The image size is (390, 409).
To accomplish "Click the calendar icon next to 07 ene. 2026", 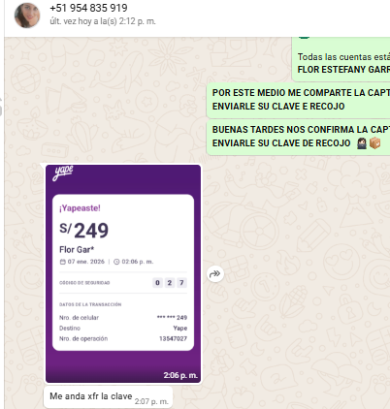I will 63,262.
